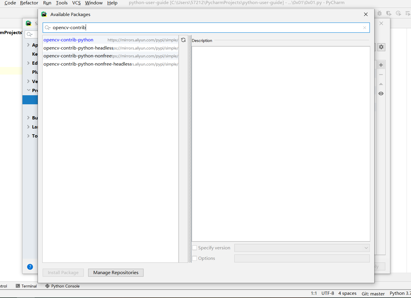Image resolution: width=411 pixels, height=298 pixels.
Task: Close the Available Packages dialog
Action: click(366, 14)
